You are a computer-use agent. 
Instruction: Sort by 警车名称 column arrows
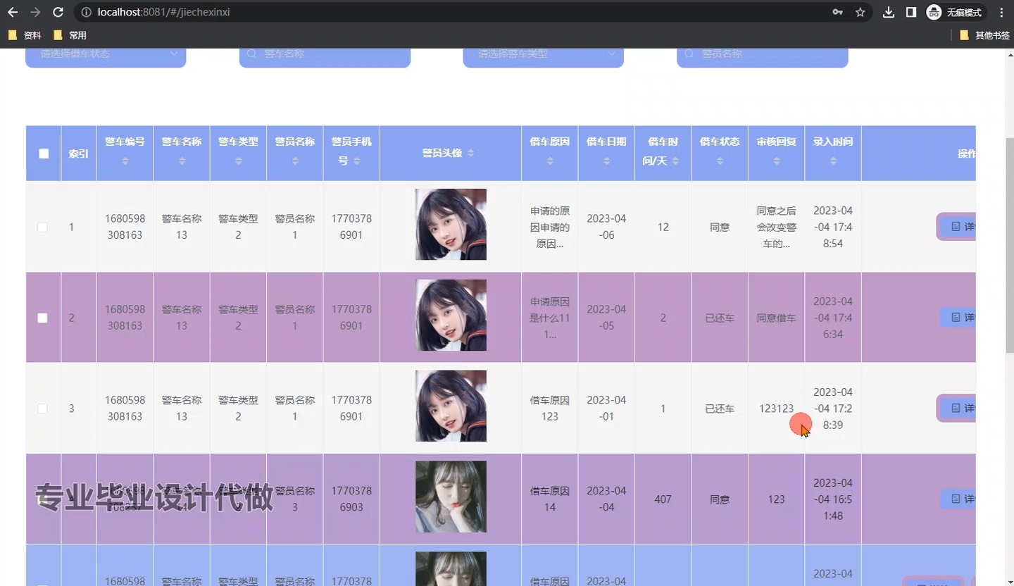click(x=182, y=161)
